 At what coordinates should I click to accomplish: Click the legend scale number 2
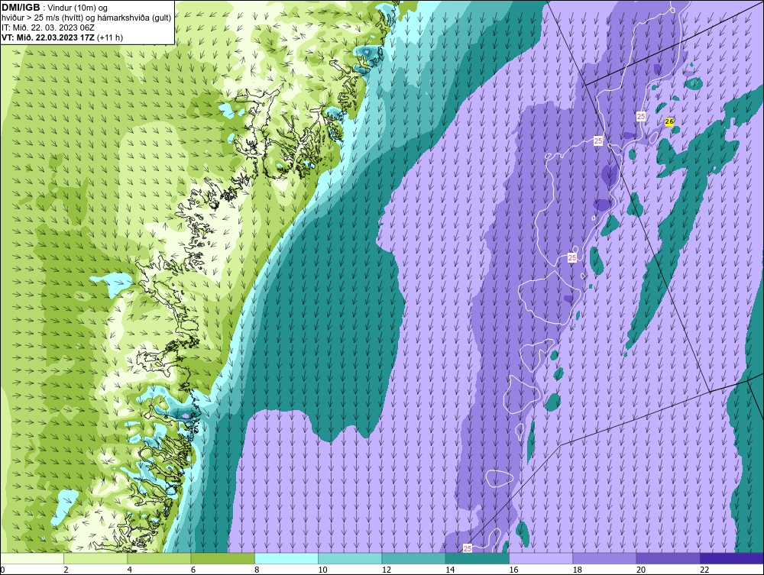(x=66, y=570)
